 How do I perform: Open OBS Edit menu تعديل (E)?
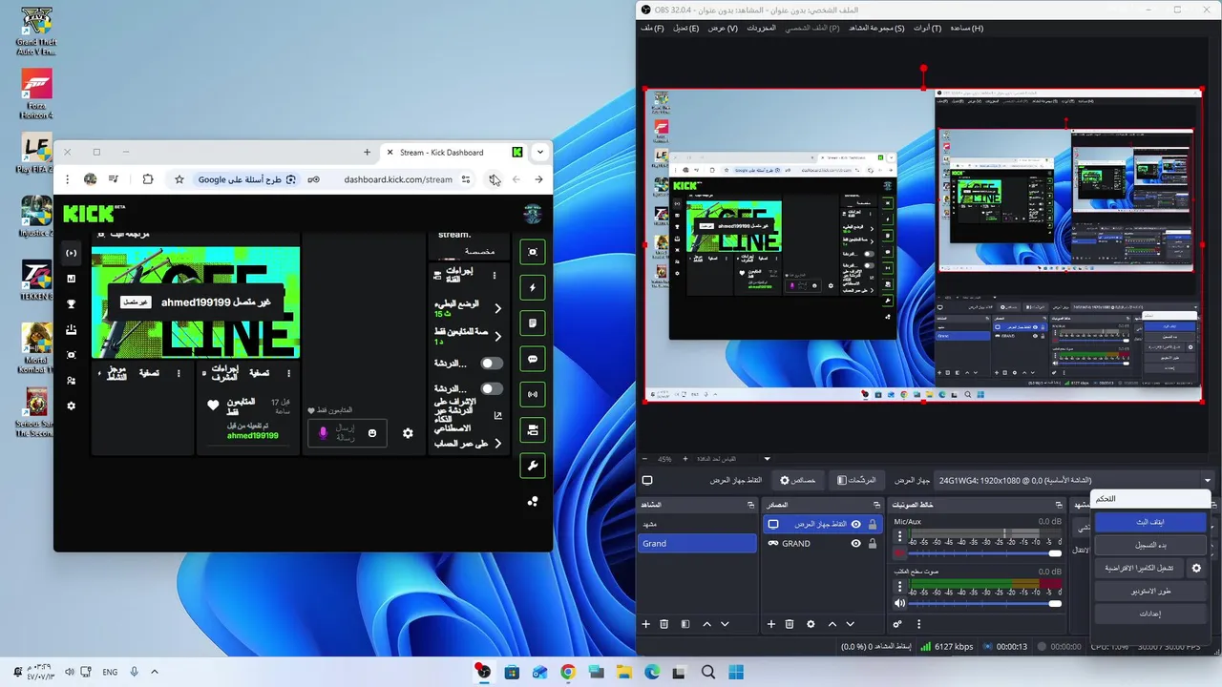click(685, 28)
